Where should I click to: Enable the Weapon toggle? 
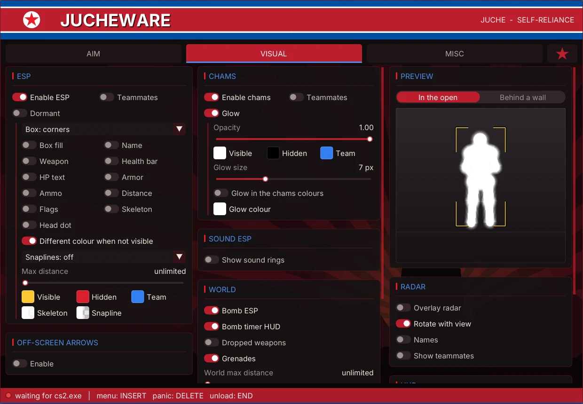[x=29, y=161]
